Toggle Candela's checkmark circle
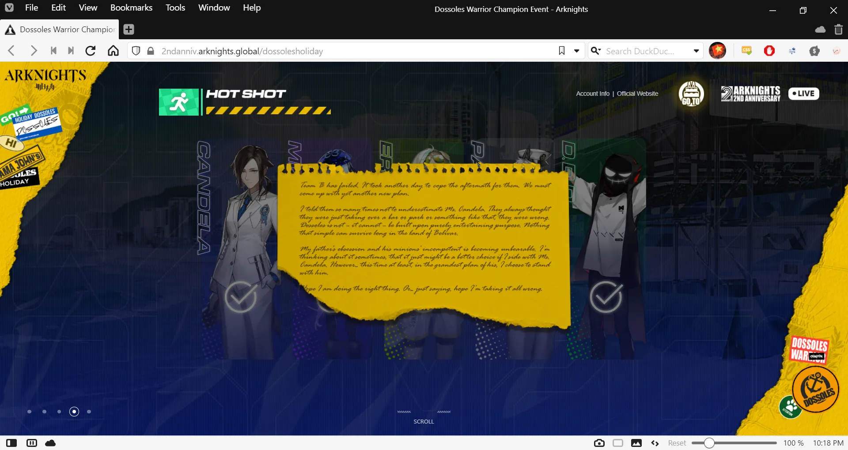The height and width of the screenshot is (450, 848). point(241,297)
